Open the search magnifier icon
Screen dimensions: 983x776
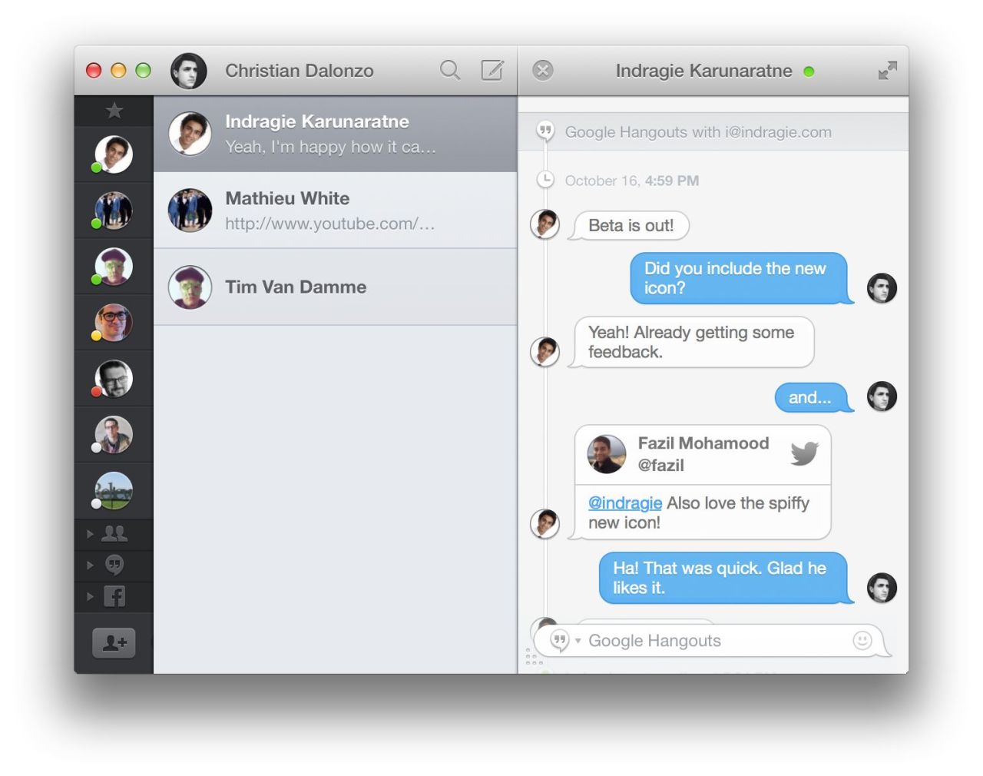point(450,71)
